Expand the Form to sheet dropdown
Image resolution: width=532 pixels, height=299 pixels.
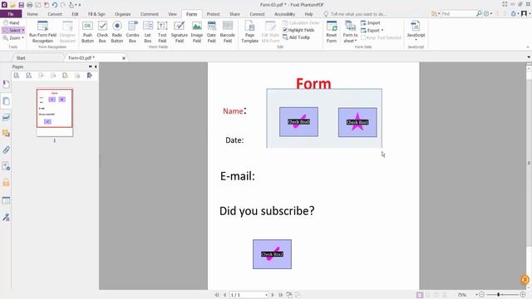[x=356, y=42]
